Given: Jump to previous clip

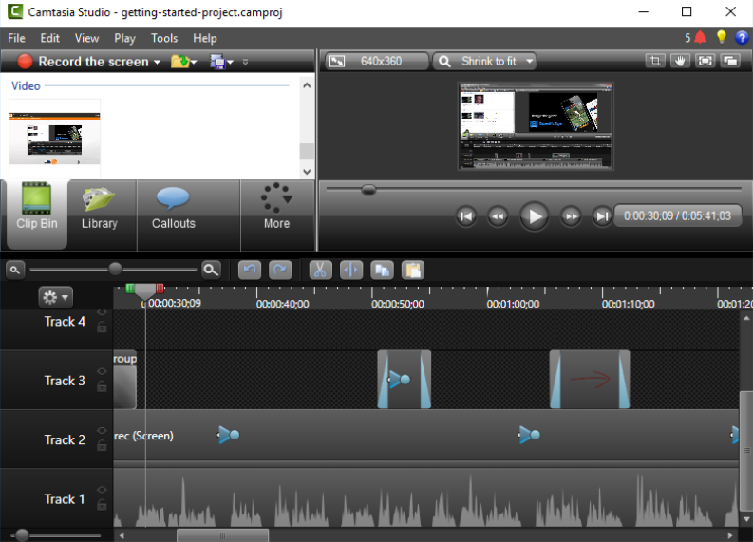Looking at the screenshot, I should (466, 216).
